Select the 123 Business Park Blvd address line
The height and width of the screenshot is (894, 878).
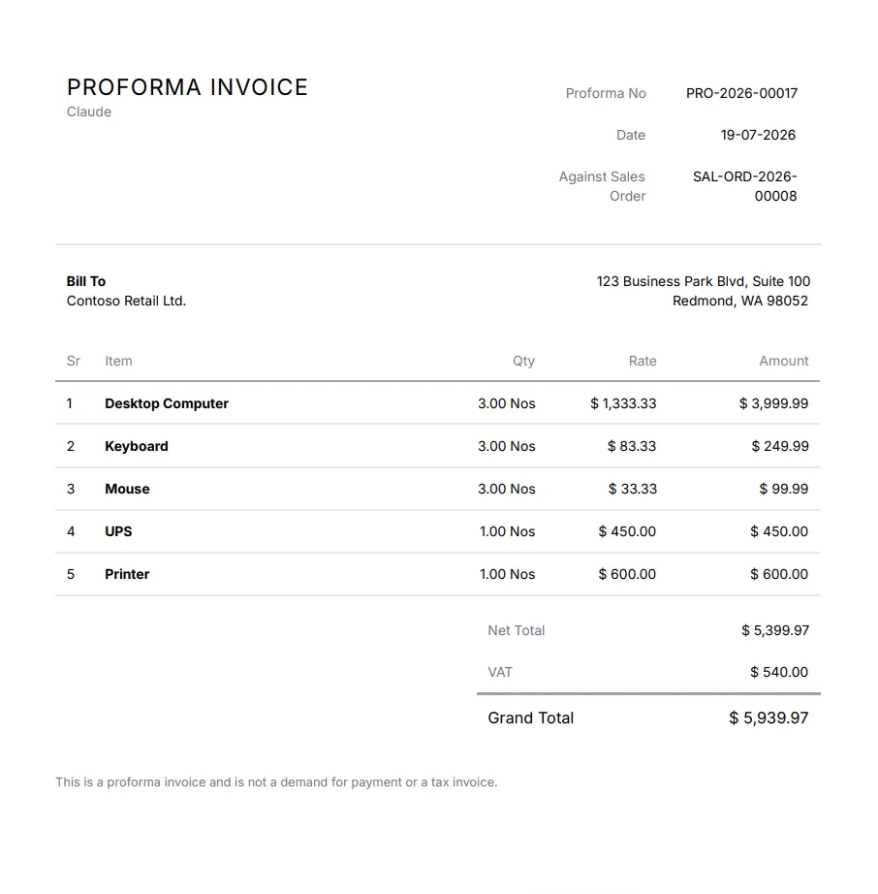(x=704, y=281)
